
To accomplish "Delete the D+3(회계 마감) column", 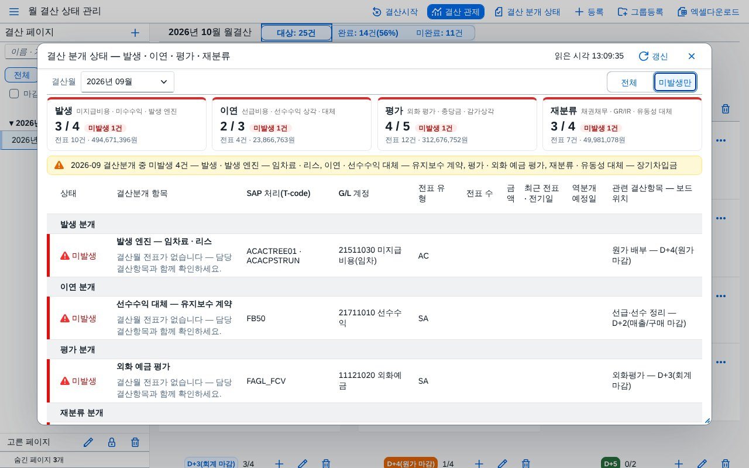I will point(326,464).
